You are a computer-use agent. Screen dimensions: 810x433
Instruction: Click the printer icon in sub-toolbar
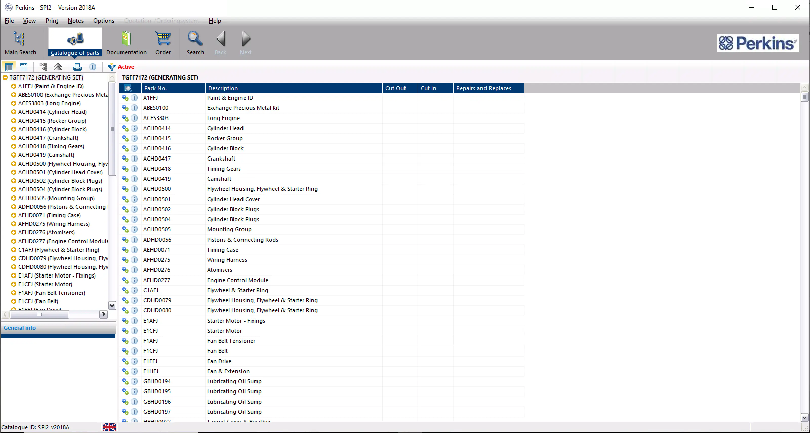pyautogui.click(x=77, y=67)
